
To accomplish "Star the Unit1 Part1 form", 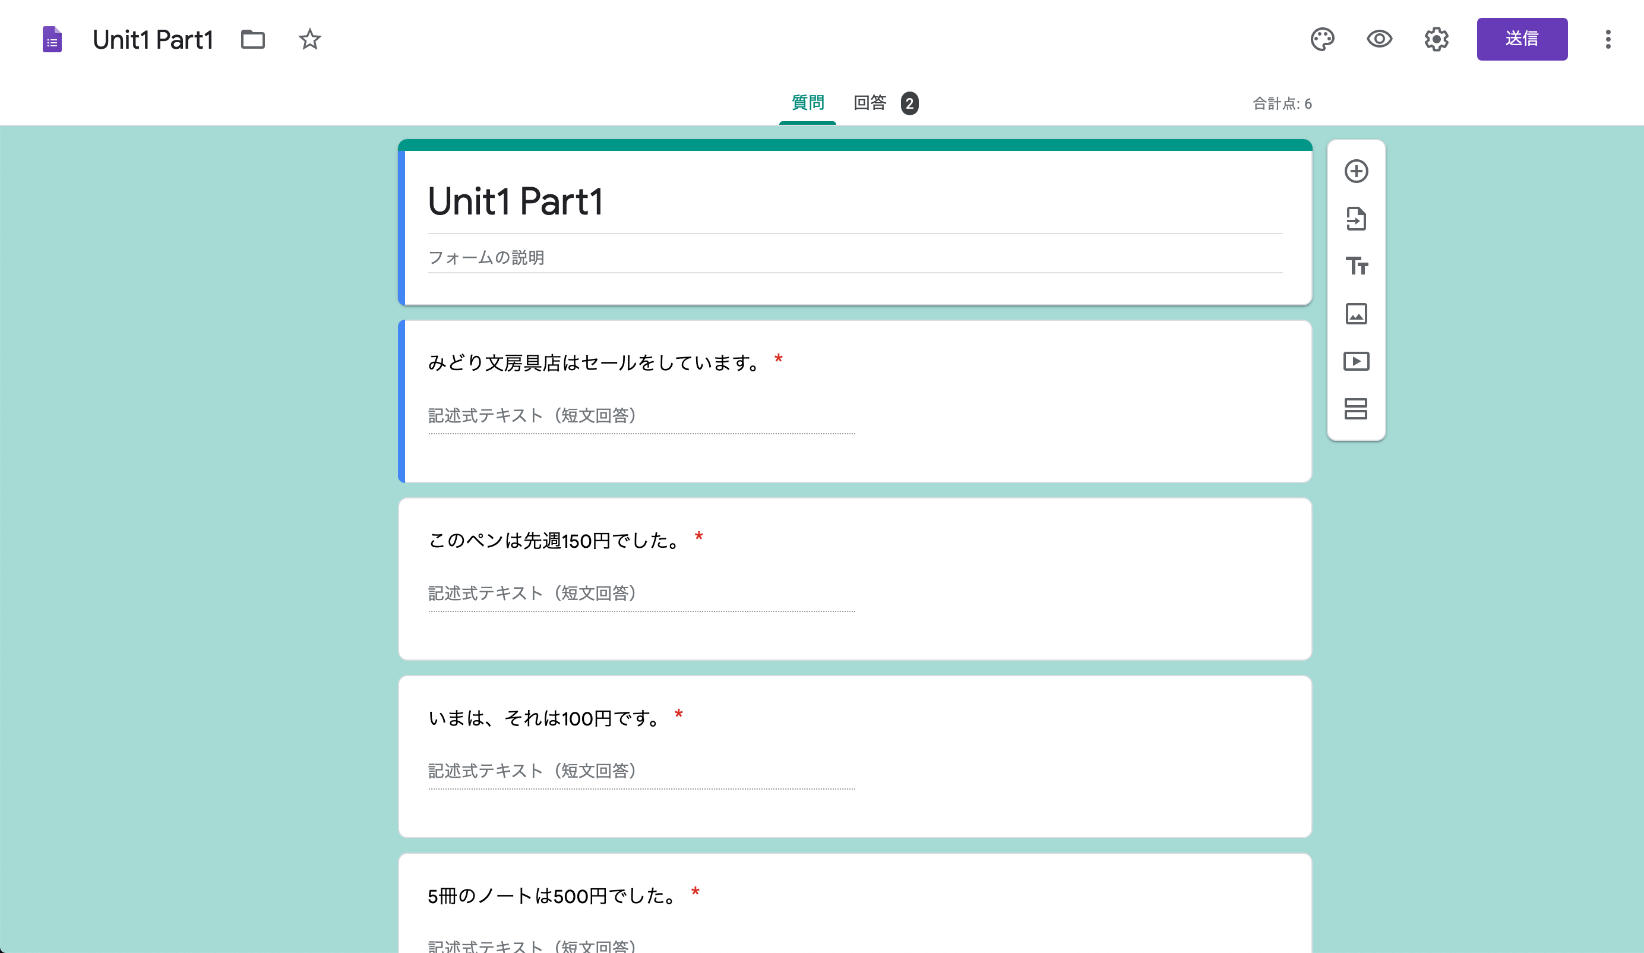I will [x=310, y=39].
